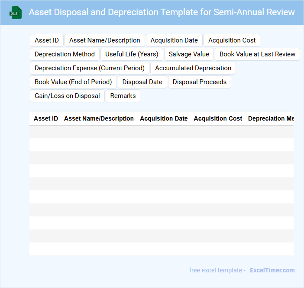
Task: Select Useful Life (Years) tag
Action: (132, 54)
